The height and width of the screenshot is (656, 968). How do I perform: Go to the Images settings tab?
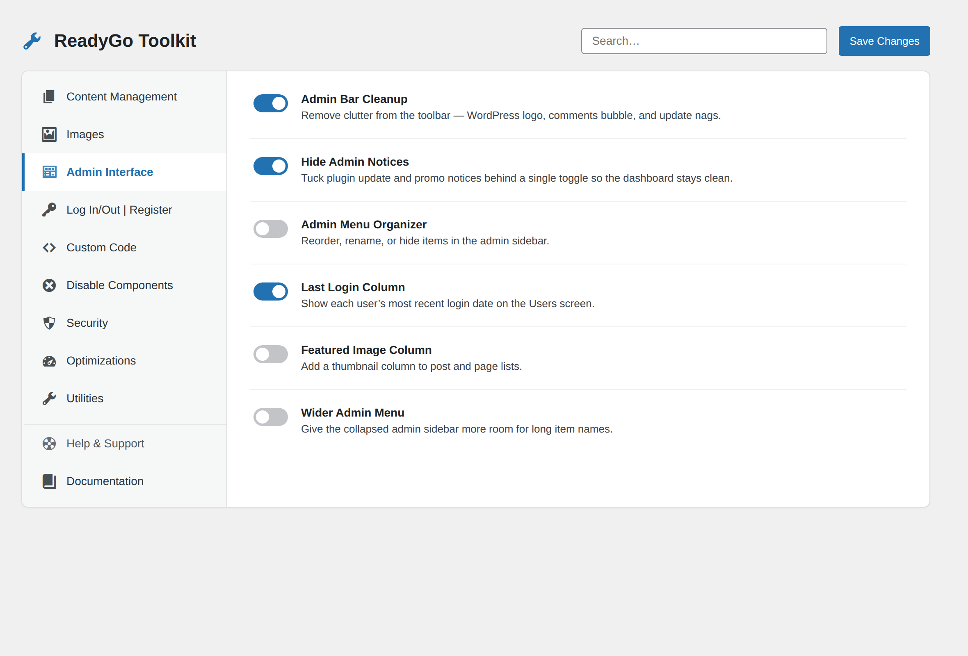[125, 134]
